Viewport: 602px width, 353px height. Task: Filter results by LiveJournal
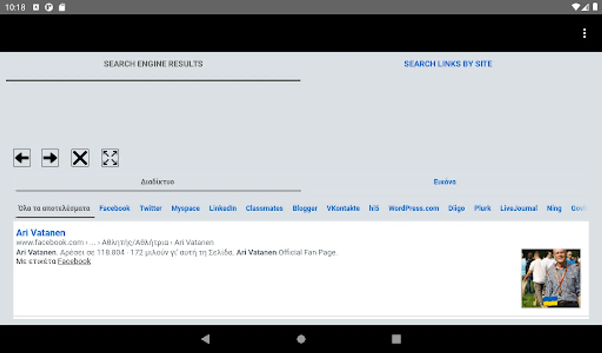coord(519,208)
